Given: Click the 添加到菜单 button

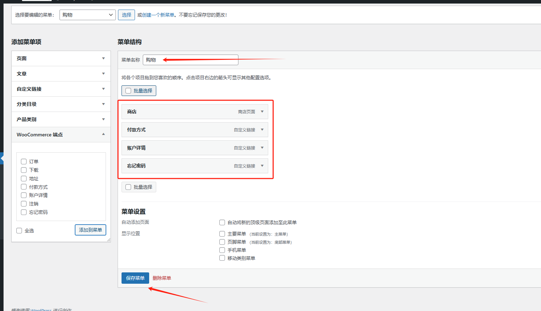Looking at the screenshot, I should click(x=90, y=230).
